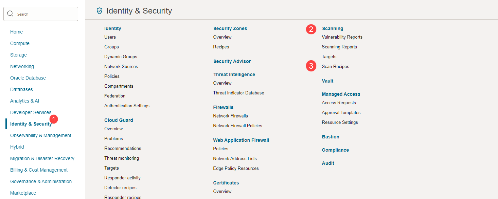
Task: Open Analytics & AI category
Action: [25, 101]
